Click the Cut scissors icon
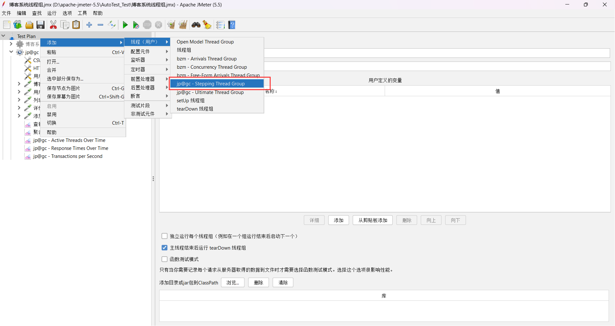Viewport: 615px width, 326px height. [x=53, y=25]
